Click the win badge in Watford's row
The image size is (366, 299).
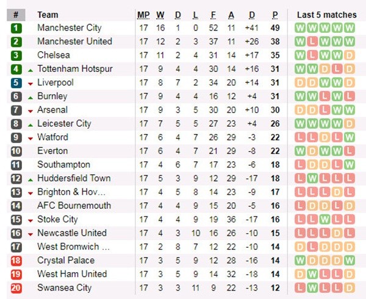point(349,137)
